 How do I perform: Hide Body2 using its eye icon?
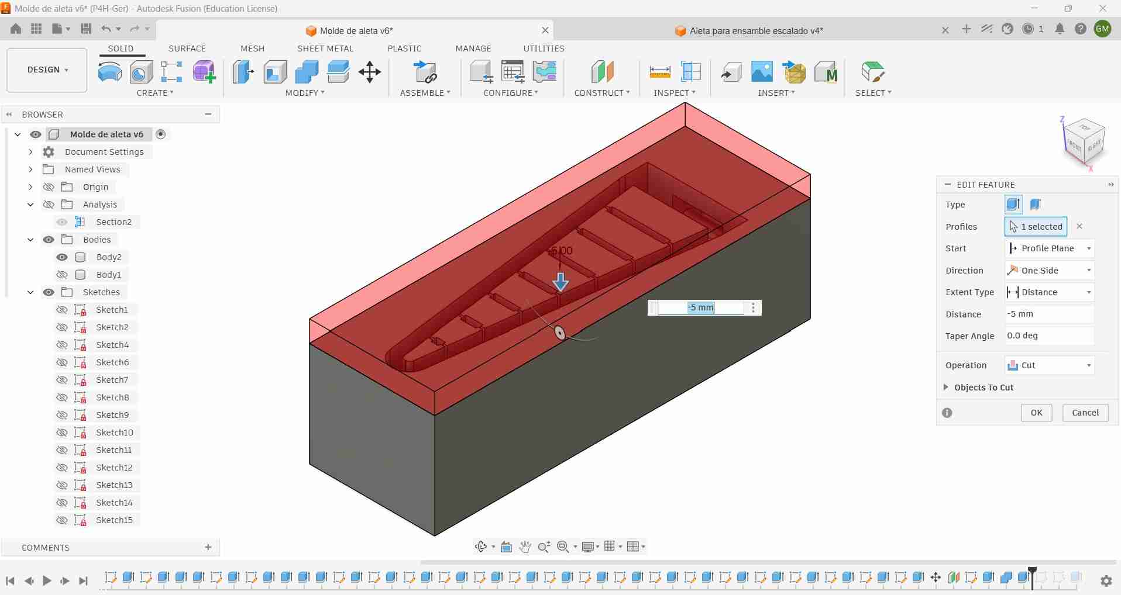[x=62, y=257]
